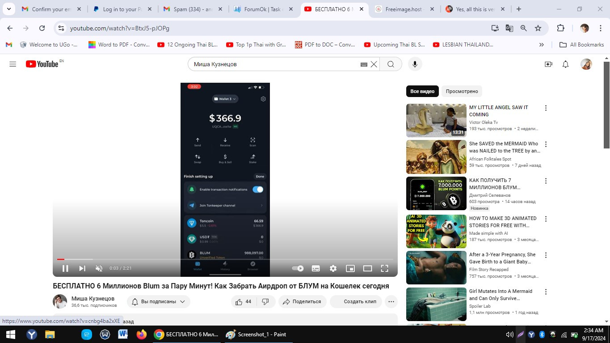The image size is (610, 343).
Task: Open Word to PDF bookmark
Action: pos(119,45)
